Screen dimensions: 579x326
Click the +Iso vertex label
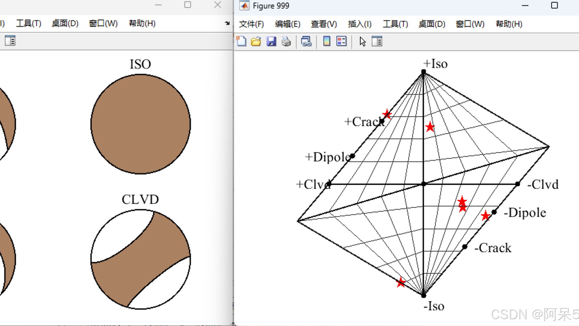pyautogui.click(x=435, y=64)
